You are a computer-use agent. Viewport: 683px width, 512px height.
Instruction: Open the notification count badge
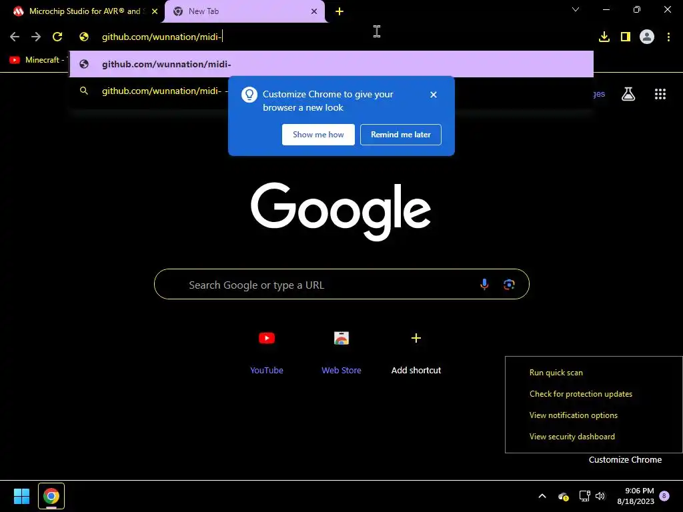click(x=664, y=496)
